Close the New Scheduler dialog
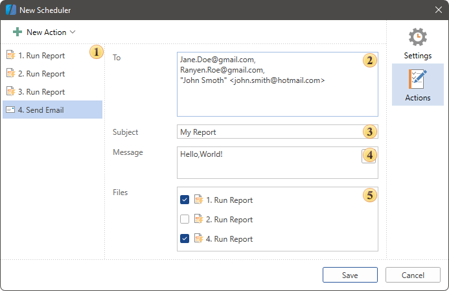Viewport: 449px width, 291px height. pos(437,10)
